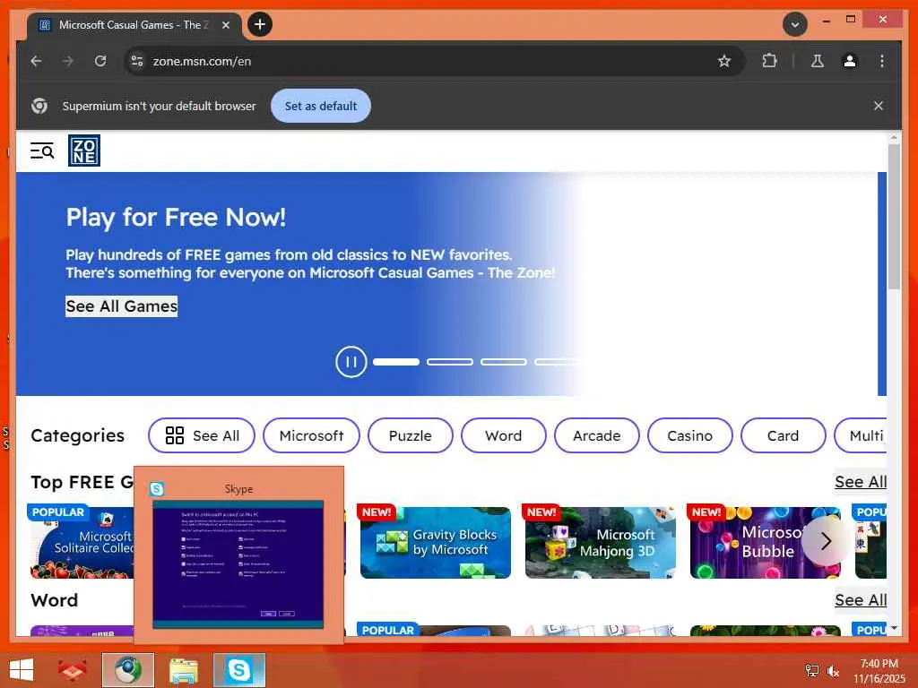Image resolution: width=918 pixels, height=688 pixels.
Task: Click Set as default button
Action: [321, 106]
